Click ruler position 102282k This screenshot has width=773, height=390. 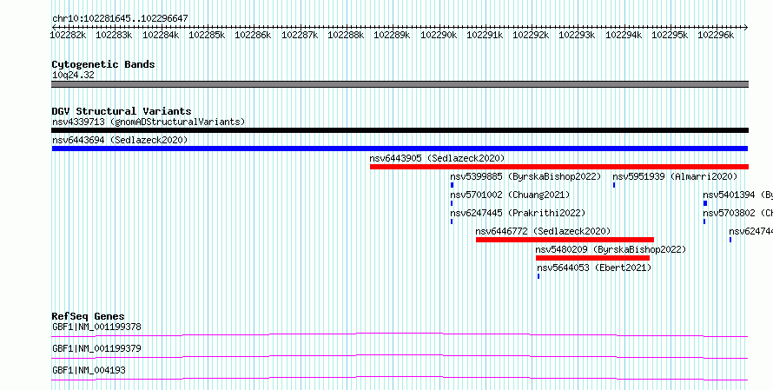69,35
